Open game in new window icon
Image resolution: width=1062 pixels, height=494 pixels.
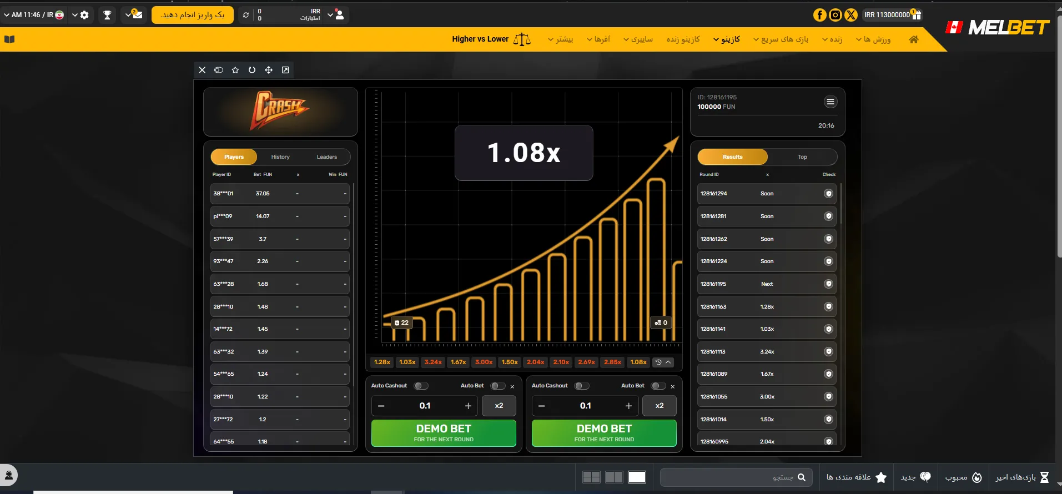tap(285, 70)
